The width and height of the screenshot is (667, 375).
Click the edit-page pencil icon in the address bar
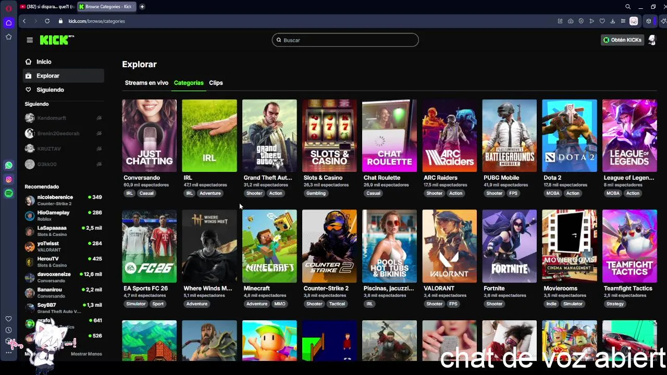pyautogui.click(x=560, y=21)
